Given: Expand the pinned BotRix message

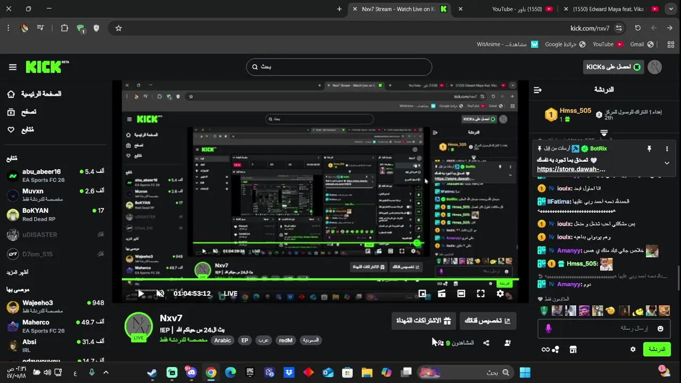Looking at the screenshot, I should (x=667, y=163).
